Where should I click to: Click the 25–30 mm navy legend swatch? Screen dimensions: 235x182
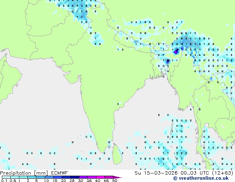(x=75, y=177)
